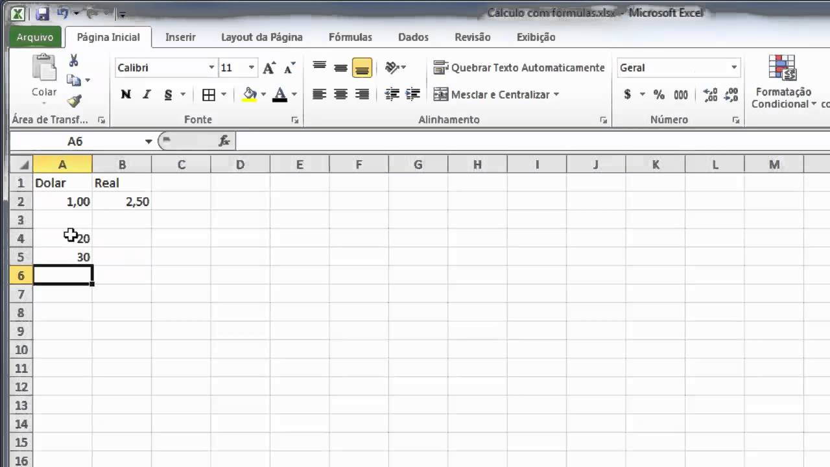
Task: Open Alinhamento group dialog launcher
Action: [x=604, y=120]
